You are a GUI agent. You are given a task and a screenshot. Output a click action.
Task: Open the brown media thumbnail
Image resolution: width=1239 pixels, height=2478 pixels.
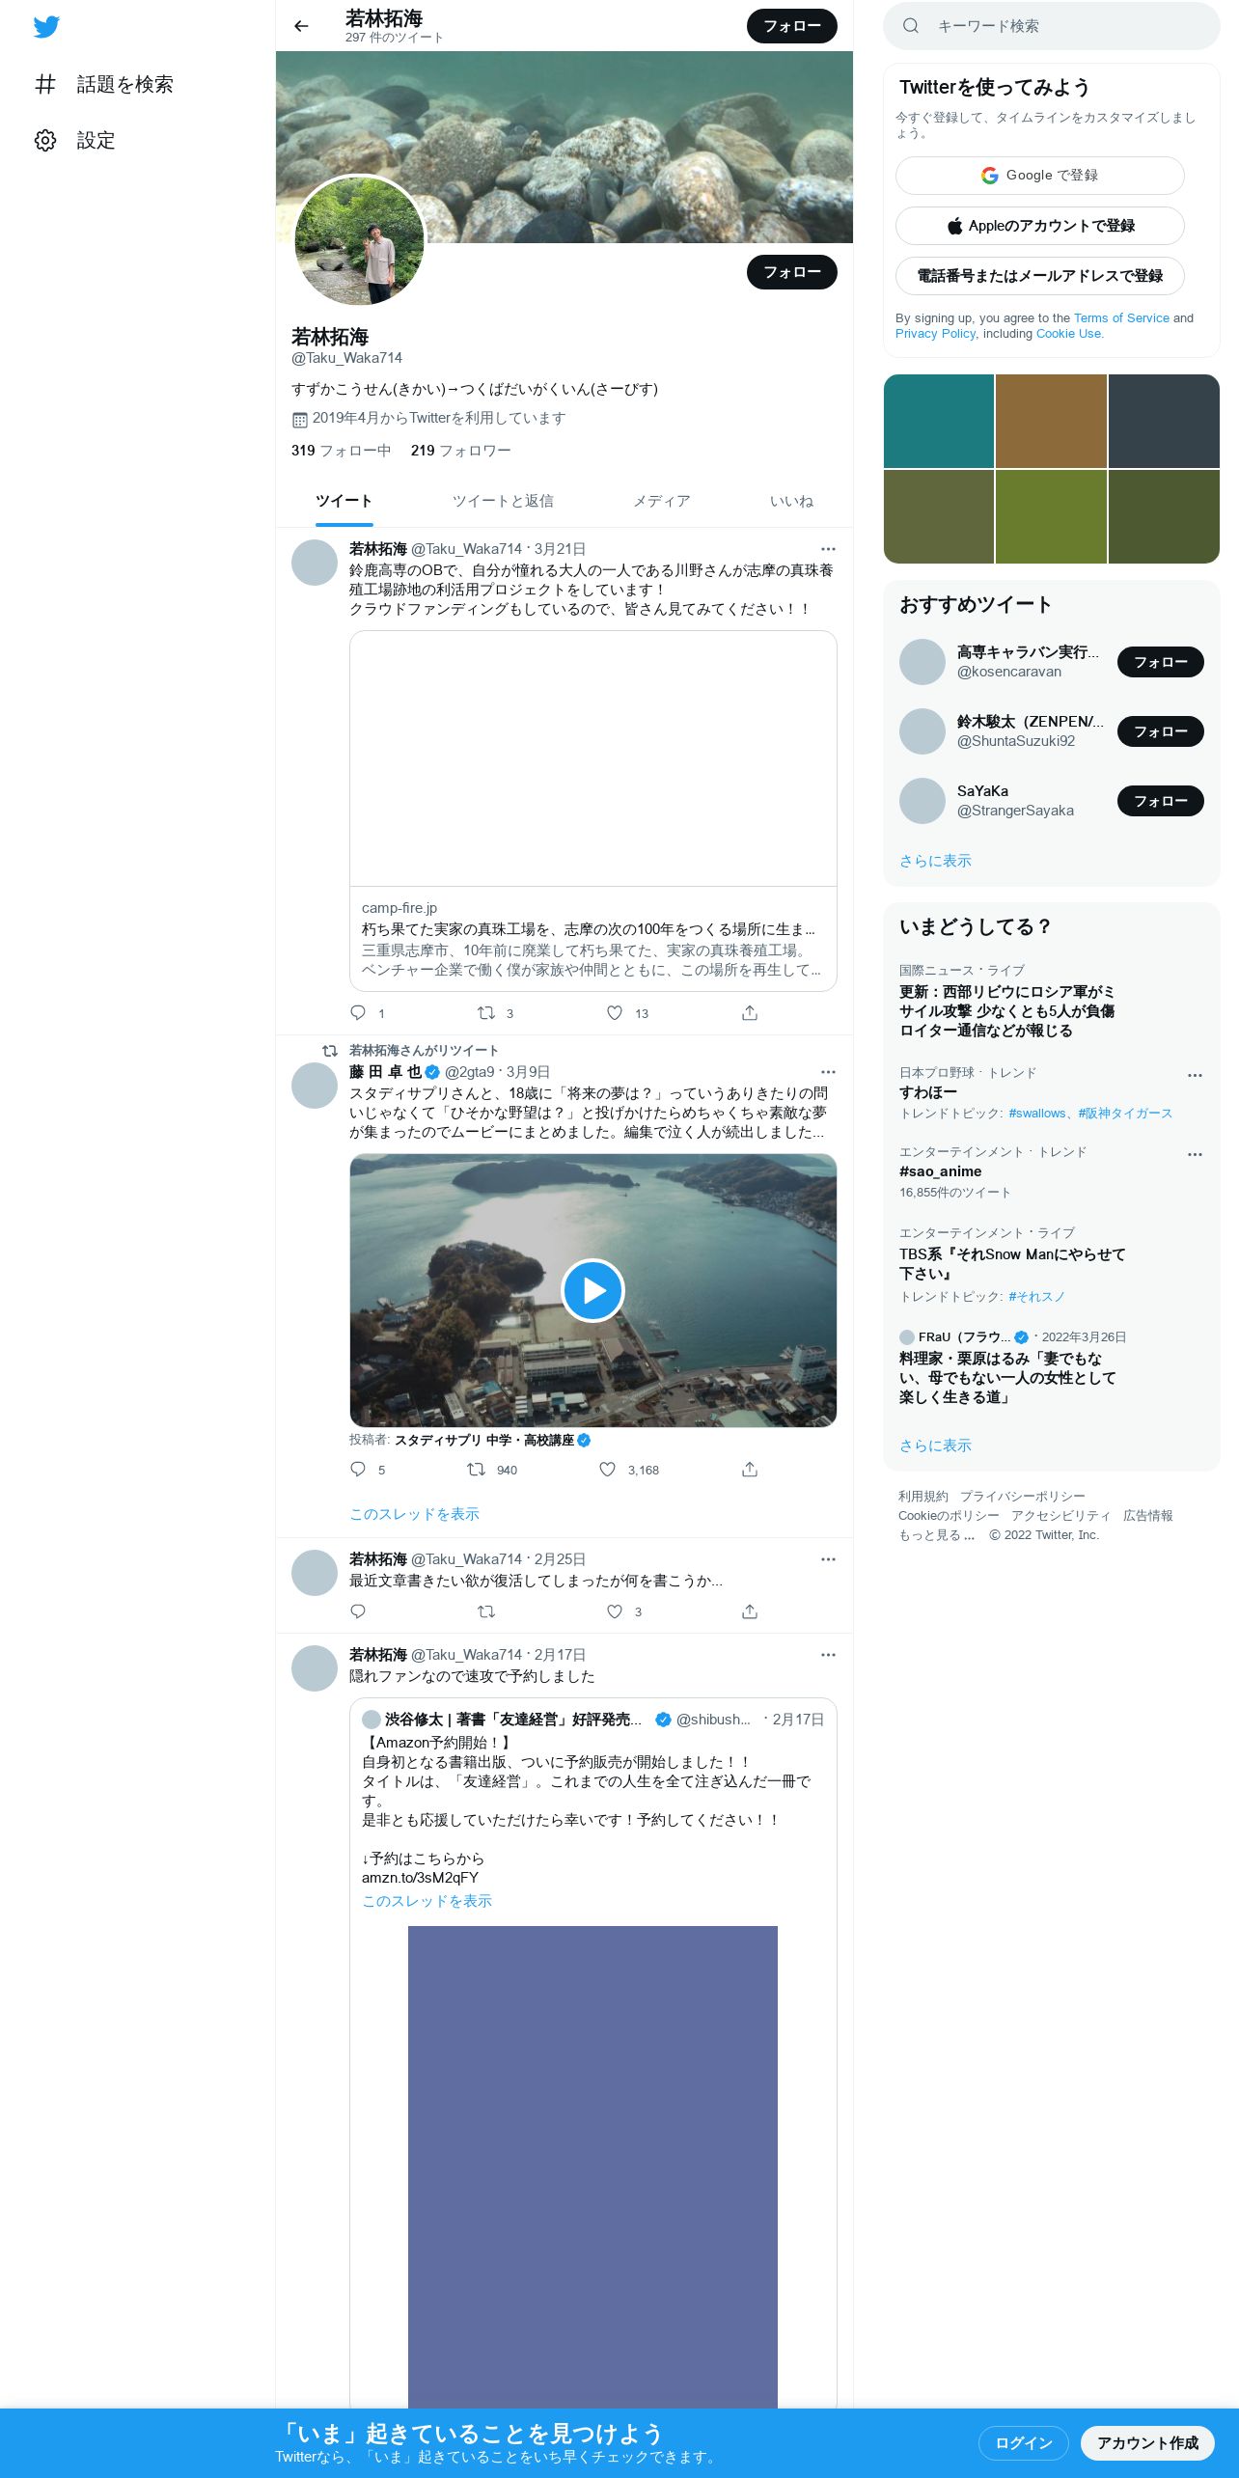pyautogui.click(x=1051, y=421)
